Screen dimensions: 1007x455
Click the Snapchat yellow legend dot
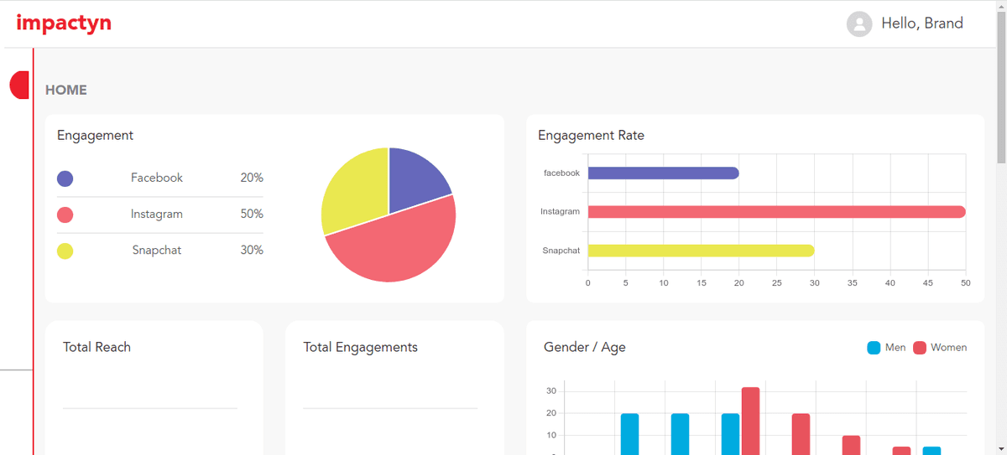click(65, 251)
